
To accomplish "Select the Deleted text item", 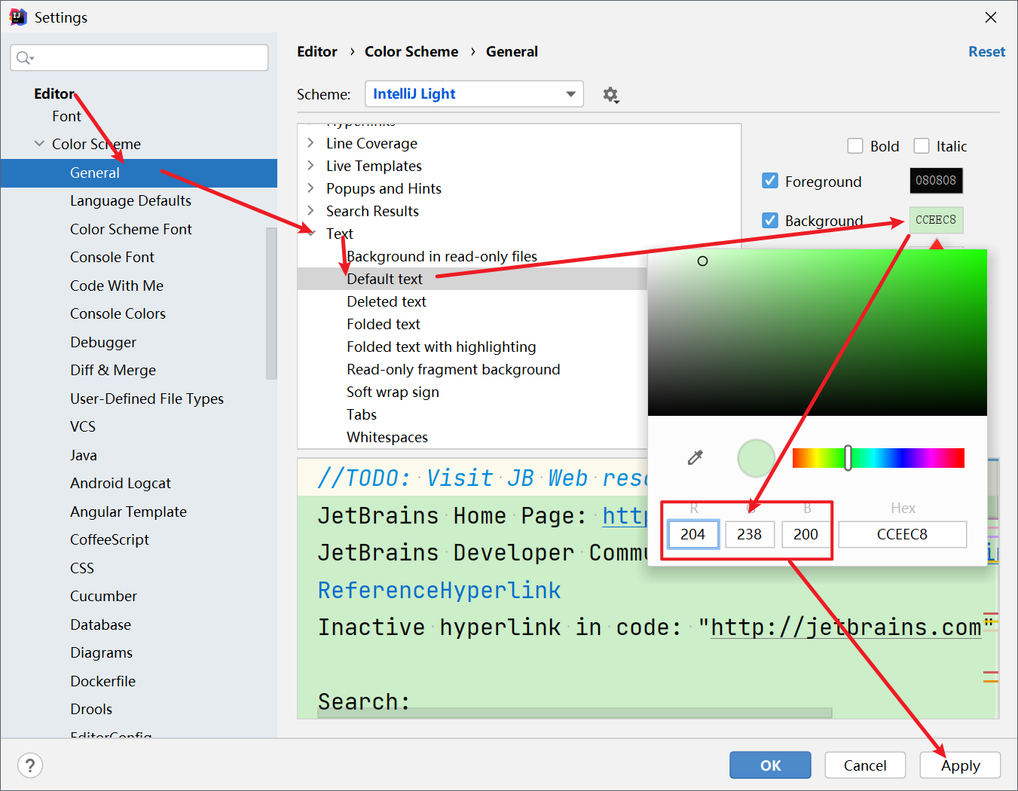I will point(387,301).
